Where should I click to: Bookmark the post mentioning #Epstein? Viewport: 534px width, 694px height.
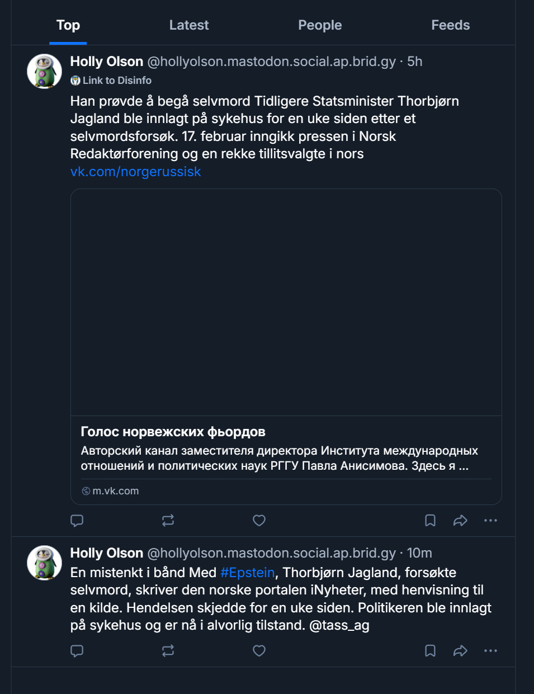tap(430, 651)
